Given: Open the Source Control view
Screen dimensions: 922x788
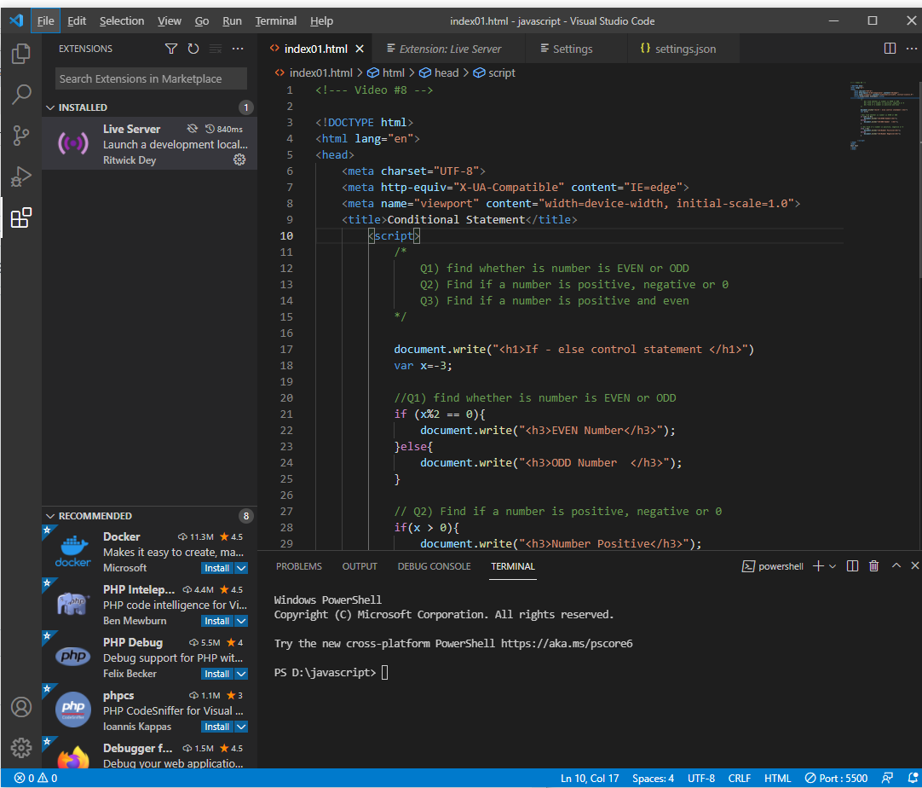Looking at the screenshot, I should (21, 136).
